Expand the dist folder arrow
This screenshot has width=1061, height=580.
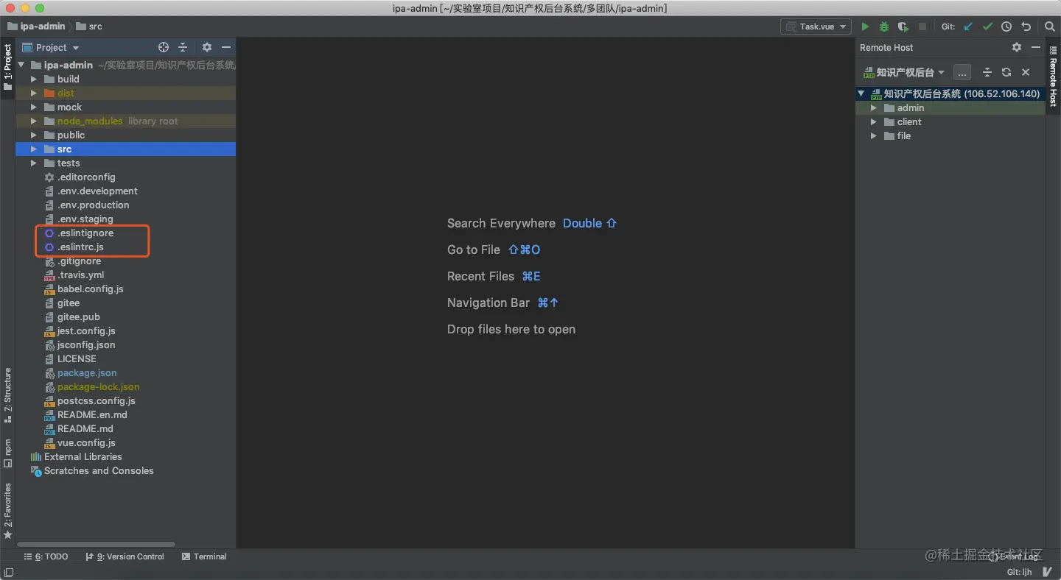point(33,93)
